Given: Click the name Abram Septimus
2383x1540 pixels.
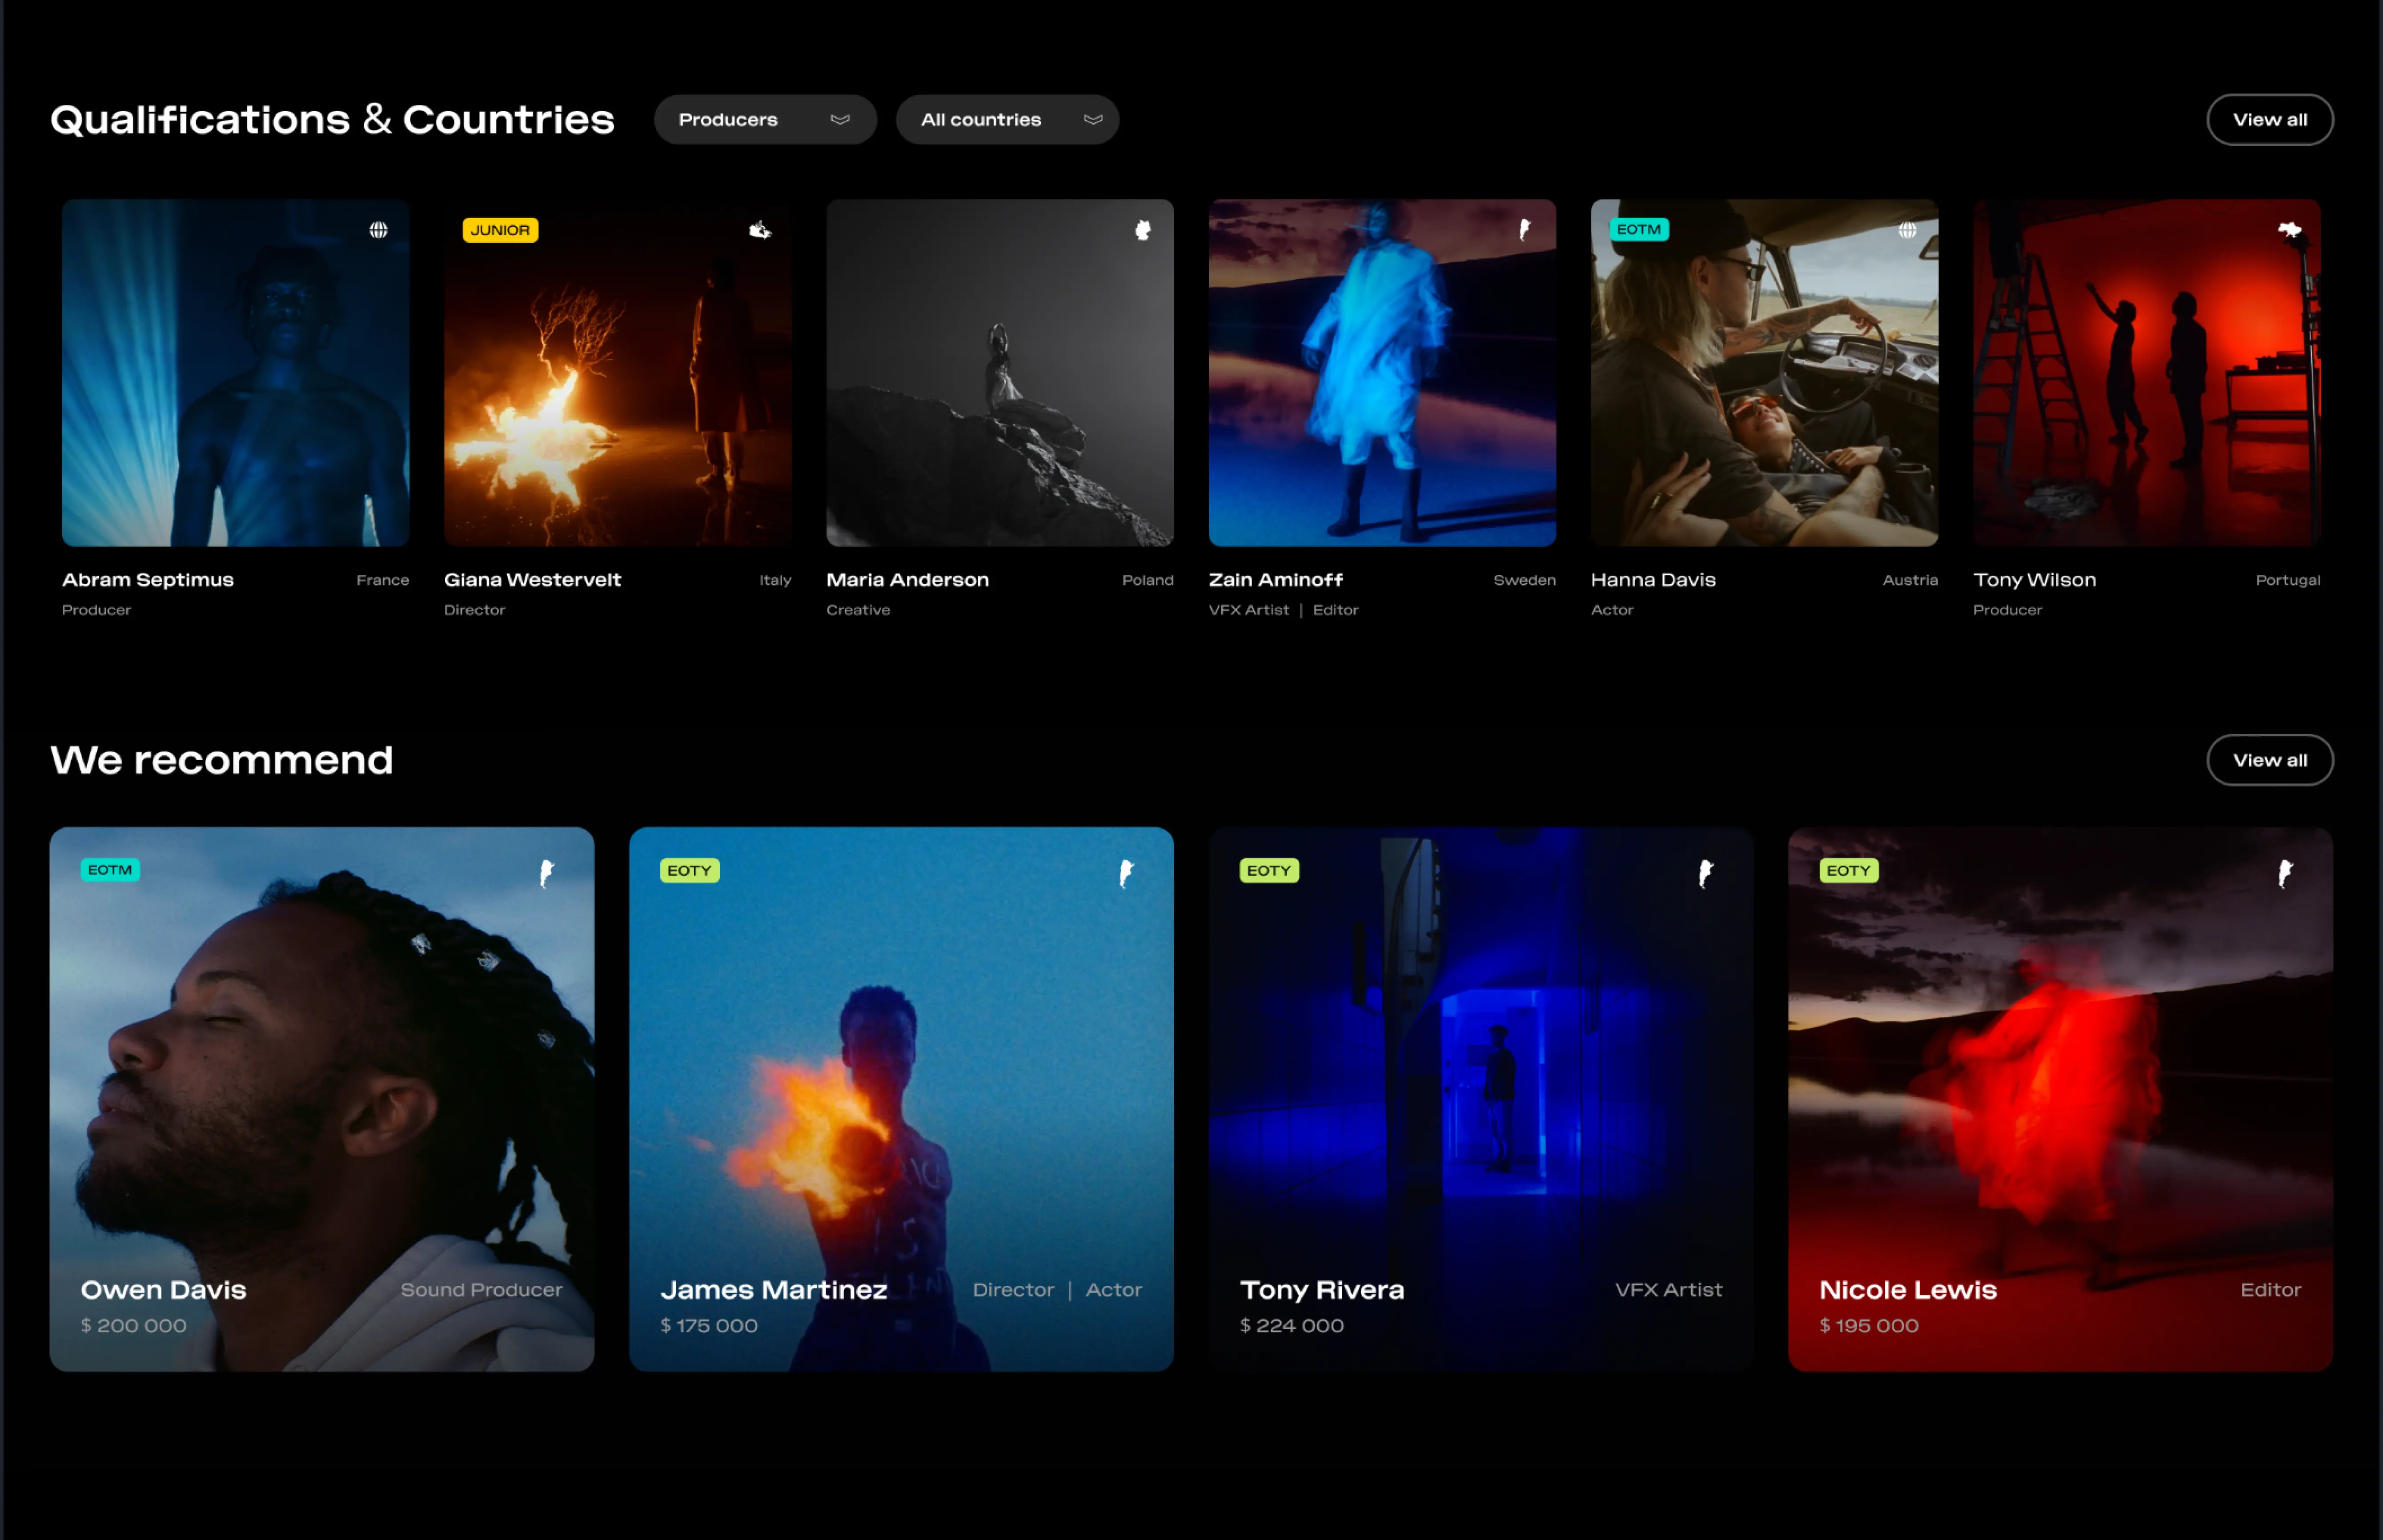Looking at the screenshot, I should (148, 580).
